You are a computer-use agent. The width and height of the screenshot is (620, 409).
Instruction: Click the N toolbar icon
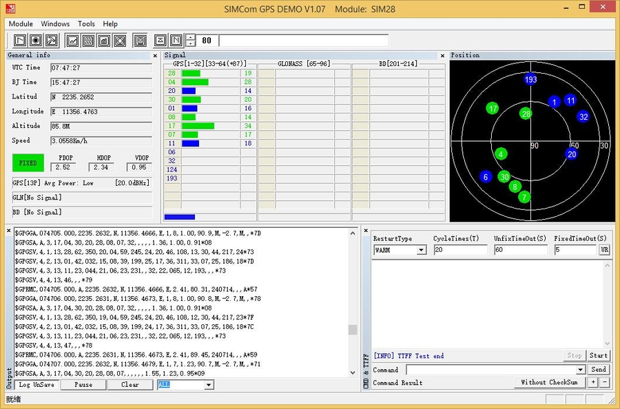(176, 41)
